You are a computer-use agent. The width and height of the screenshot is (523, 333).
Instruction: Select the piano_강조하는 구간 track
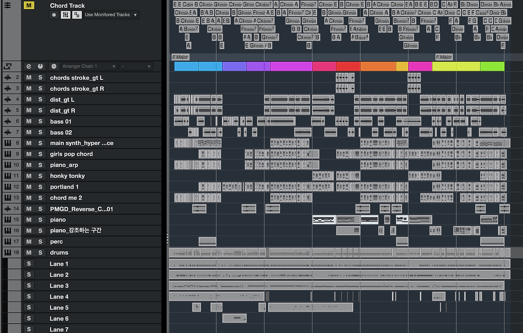(76, 231)
